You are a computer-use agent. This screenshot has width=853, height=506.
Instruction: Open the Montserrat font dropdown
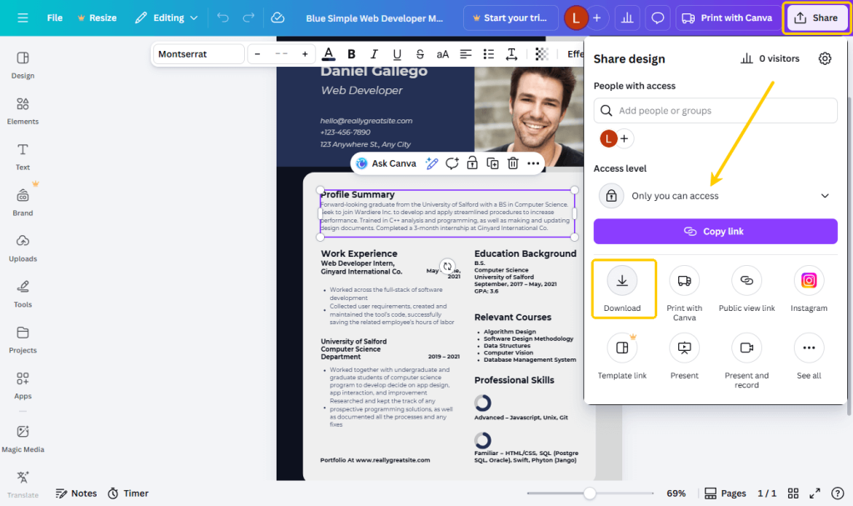click(199, 53)
